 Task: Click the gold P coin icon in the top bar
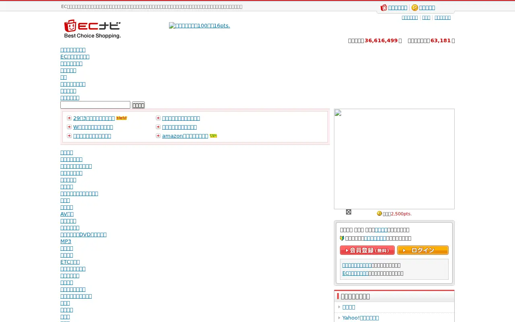(x=415, y=8)
